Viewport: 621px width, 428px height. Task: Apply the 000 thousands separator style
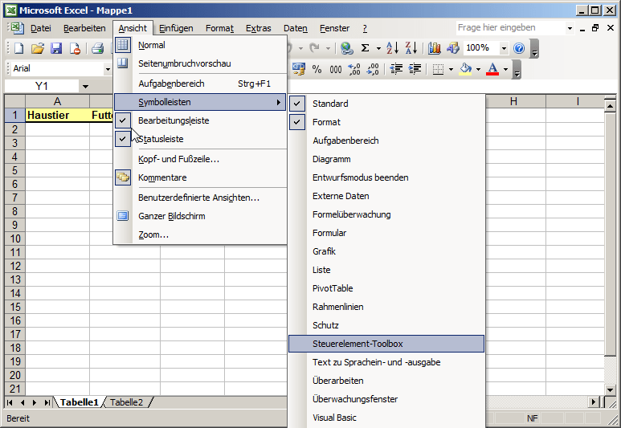(x=336, y=69)
